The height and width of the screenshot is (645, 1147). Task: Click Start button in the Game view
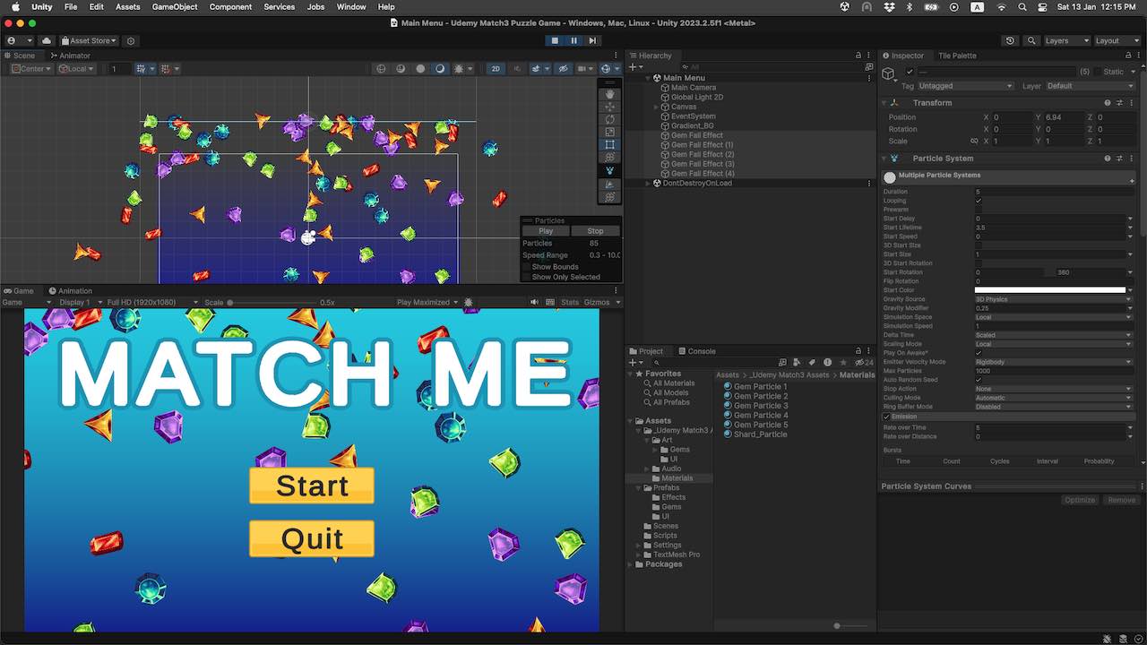point(312,486)
